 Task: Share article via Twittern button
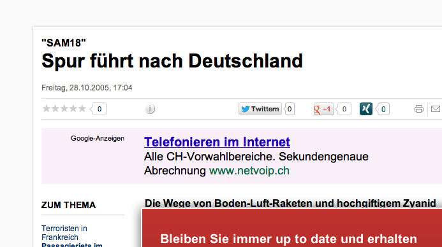point(260,109)
